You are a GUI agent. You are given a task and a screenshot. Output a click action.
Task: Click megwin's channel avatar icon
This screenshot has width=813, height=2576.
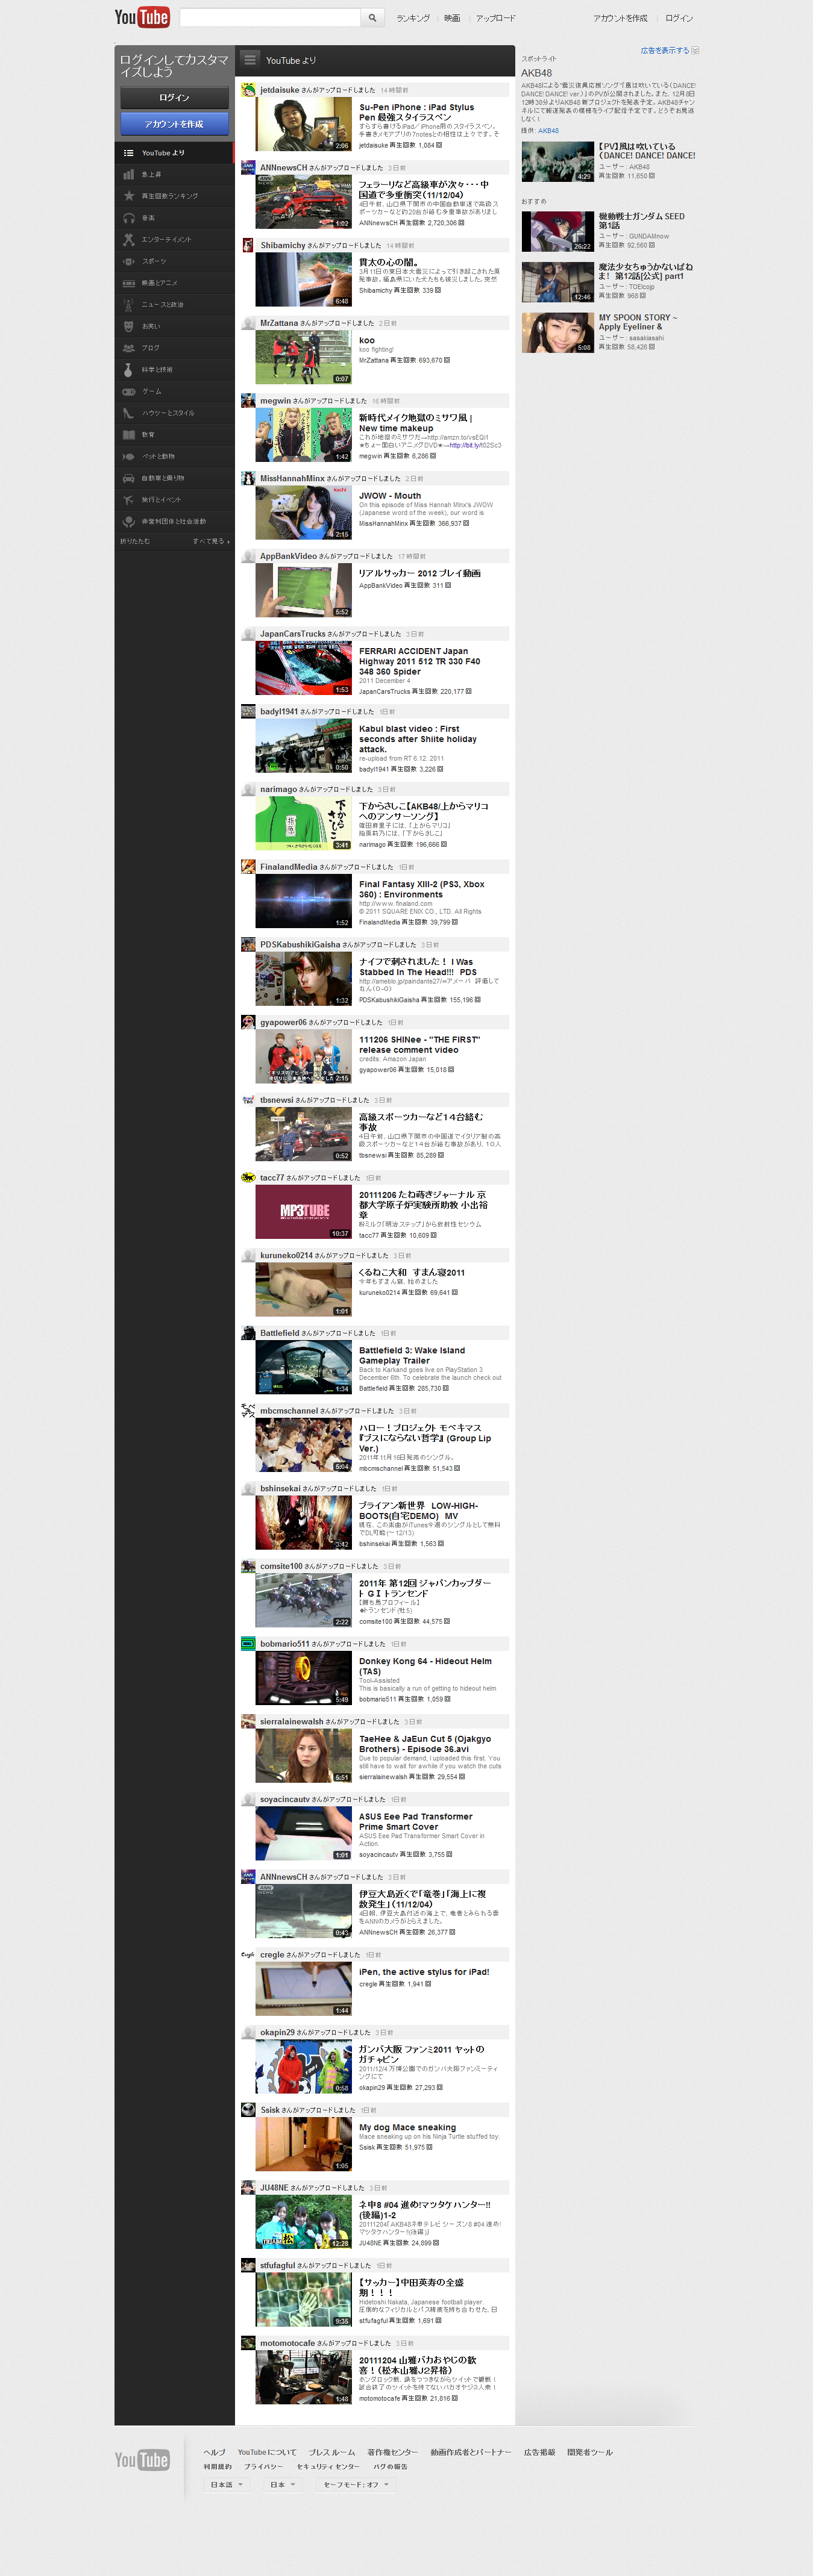(x=248, y=401)
